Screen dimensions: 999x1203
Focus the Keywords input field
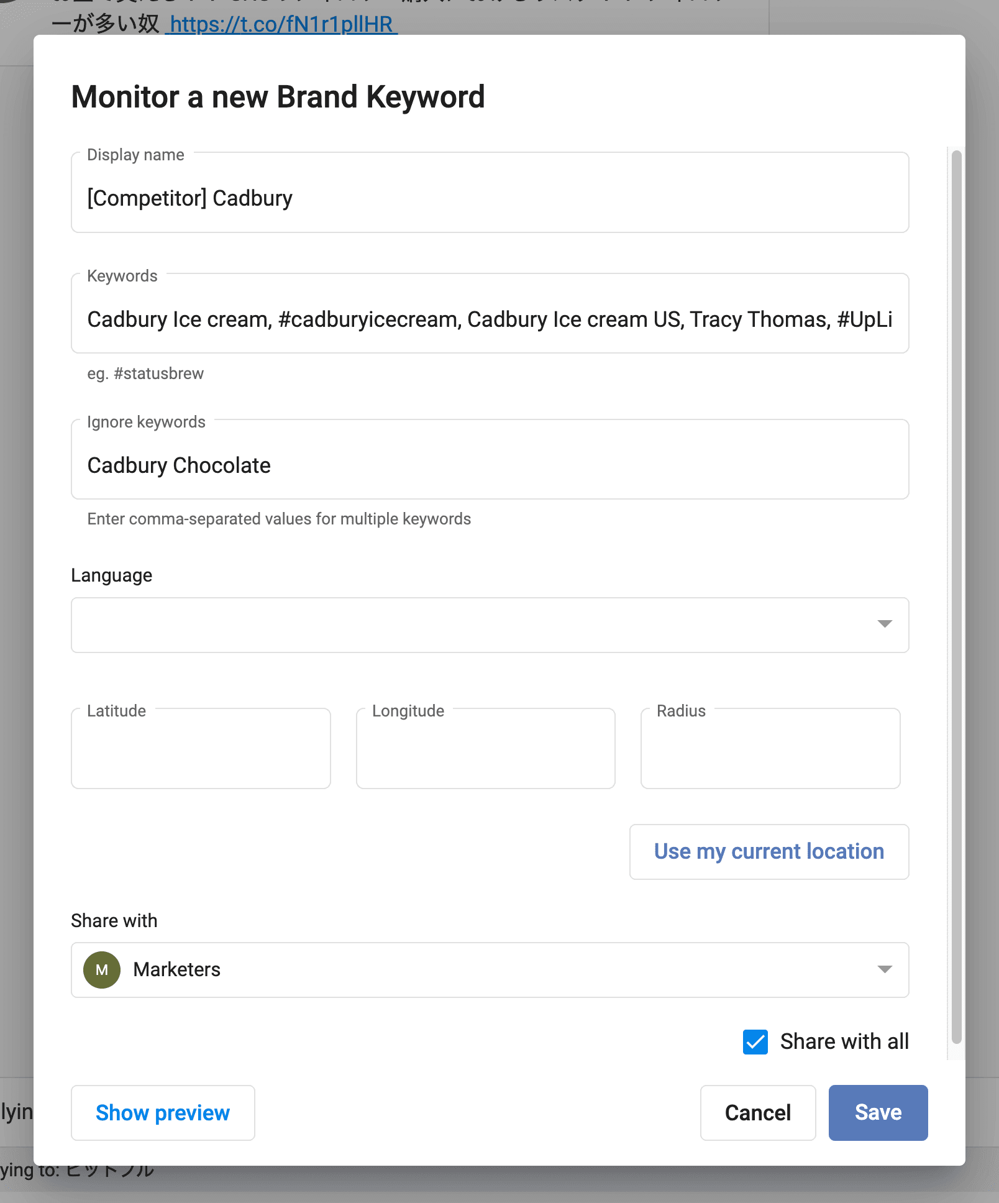click(x=490, y=319)
